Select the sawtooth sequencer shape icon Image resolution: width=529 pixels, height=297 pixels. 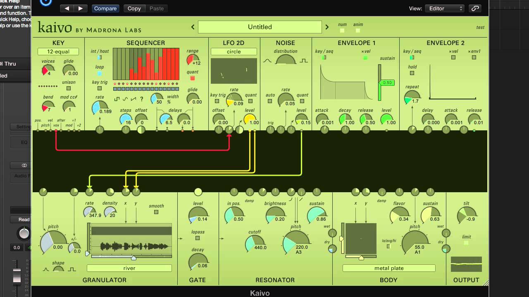click(133, 99)
